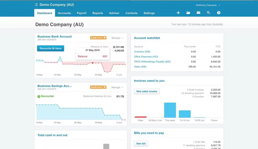258x149 pixels.
Task: Open the help question mark icon
Action: (x=218, y=13)
